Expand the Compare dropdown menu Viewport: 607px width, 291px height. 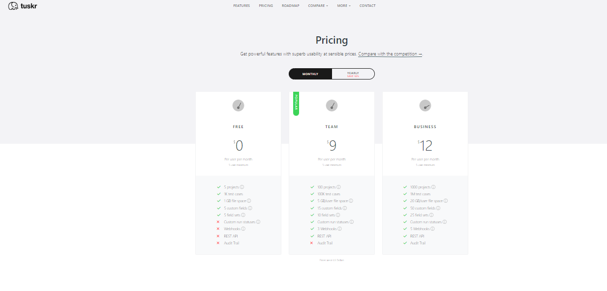(318, 6)
